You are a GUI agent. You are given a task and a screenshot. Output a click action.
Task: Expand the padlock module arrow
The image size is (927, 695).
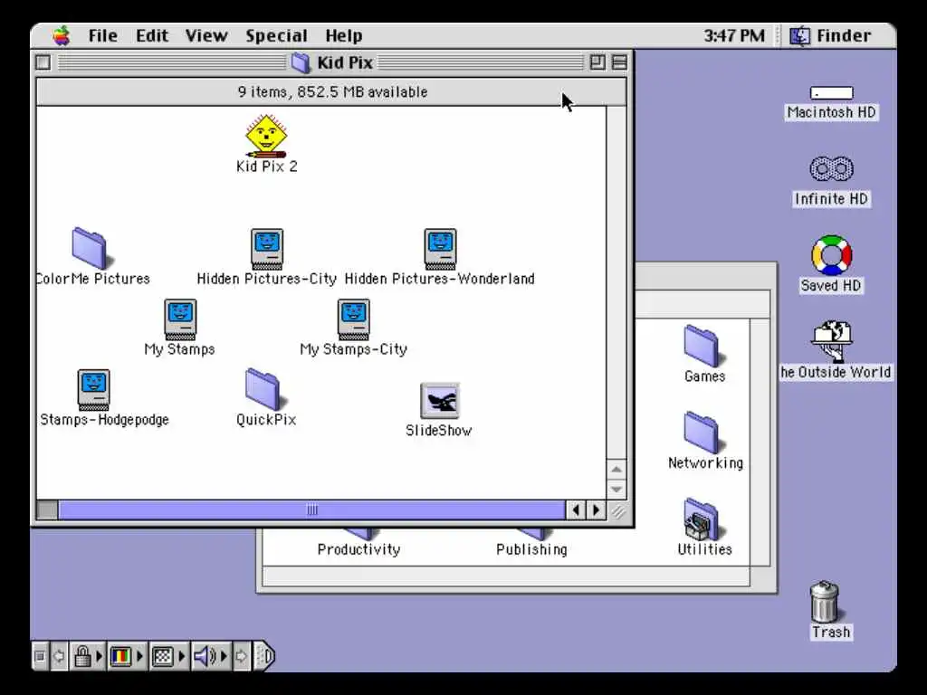99,656
